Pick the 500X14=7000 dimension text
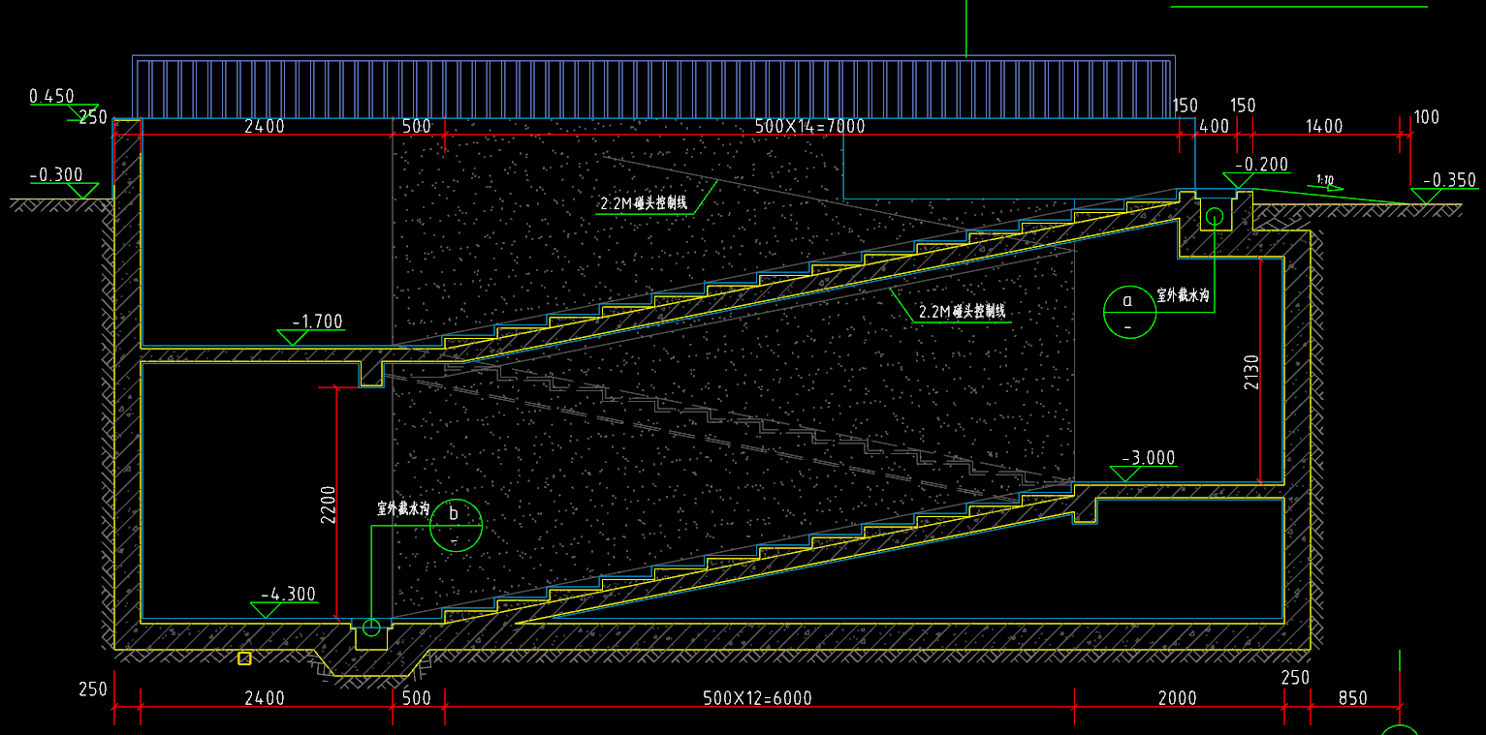 [x=810, y=126]
